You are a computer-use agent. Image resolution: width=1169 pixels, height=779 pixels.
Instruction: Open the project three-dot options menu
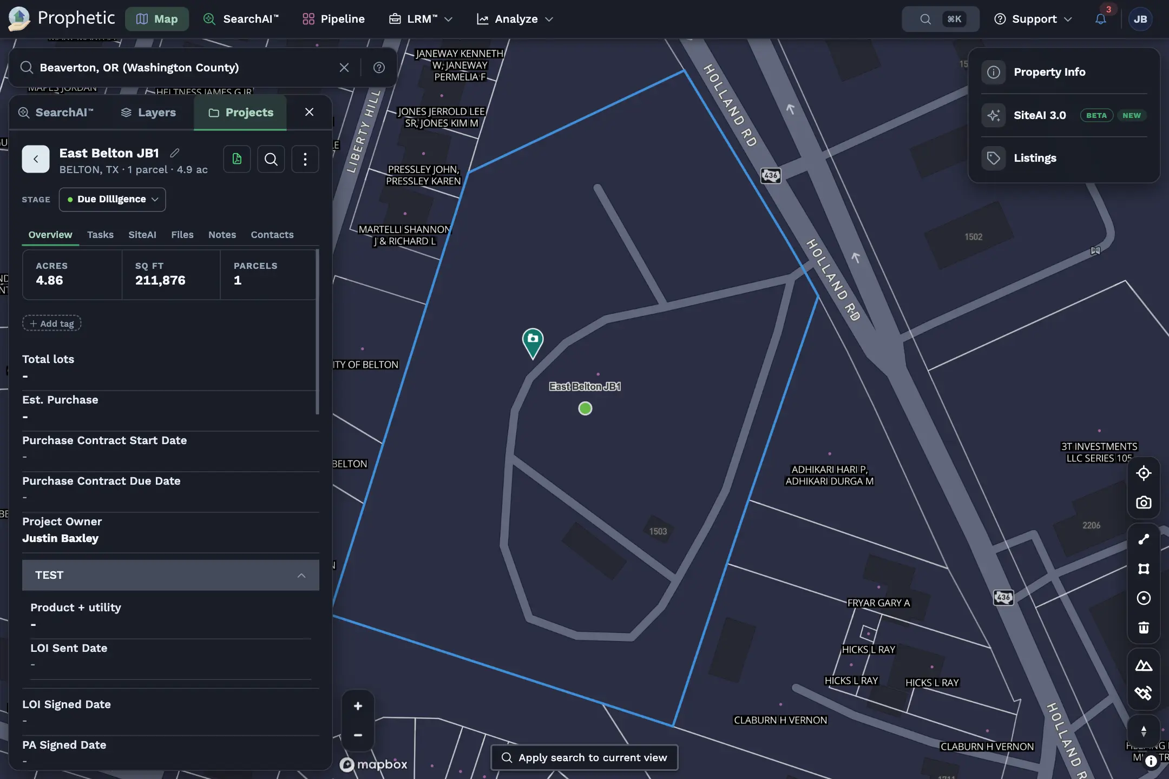coord(305,159)
